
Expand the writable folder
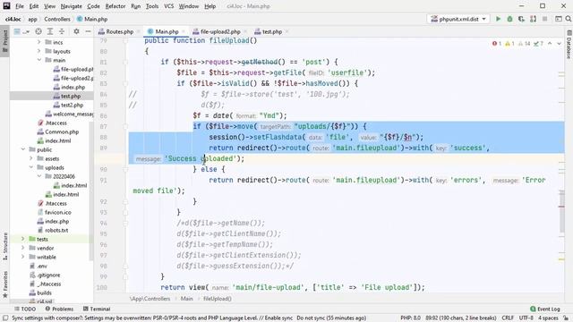23,257
